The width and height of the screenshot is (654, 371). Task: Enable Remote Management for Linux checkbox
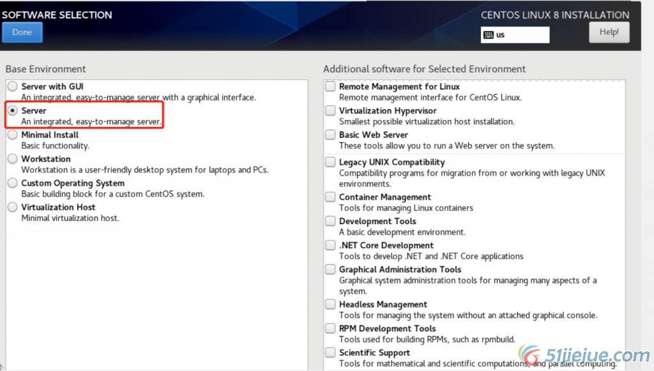tap(330, 86)
